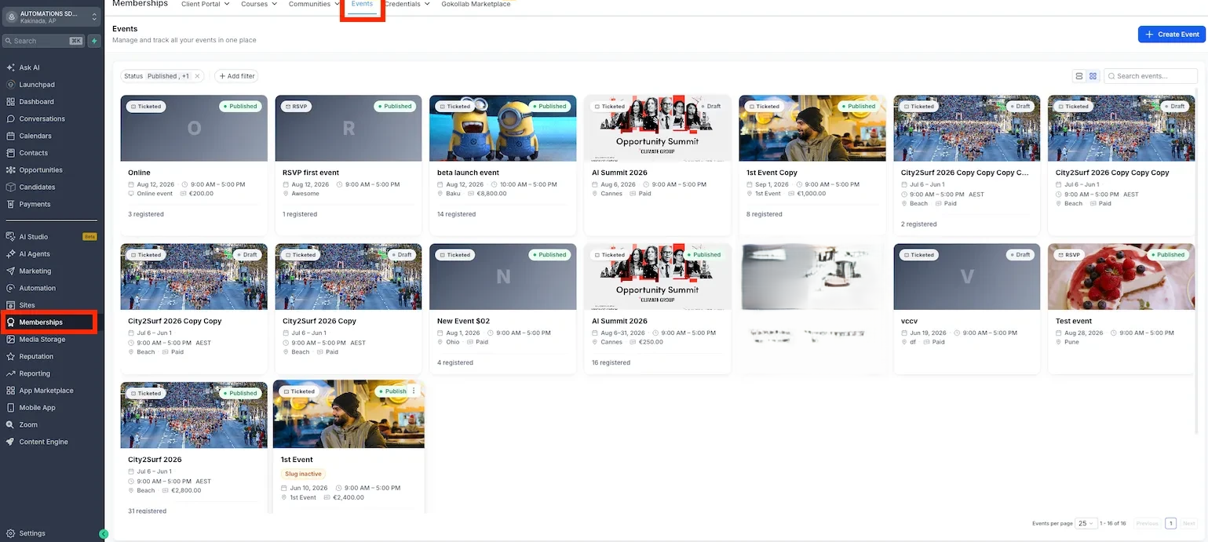This screenshot has width=1208, height=542.
Task: Open the AUTOMATIONS account switcher
Action: click(52, 16)
